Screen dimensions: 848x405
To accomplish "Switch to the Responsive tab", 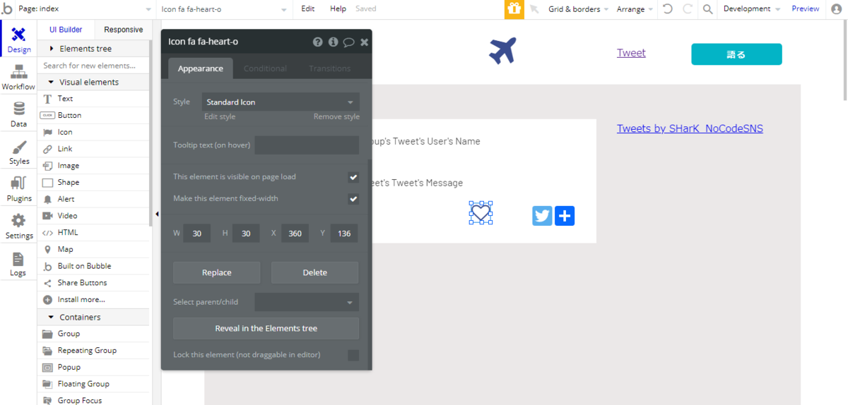I will tap(123, 30).
